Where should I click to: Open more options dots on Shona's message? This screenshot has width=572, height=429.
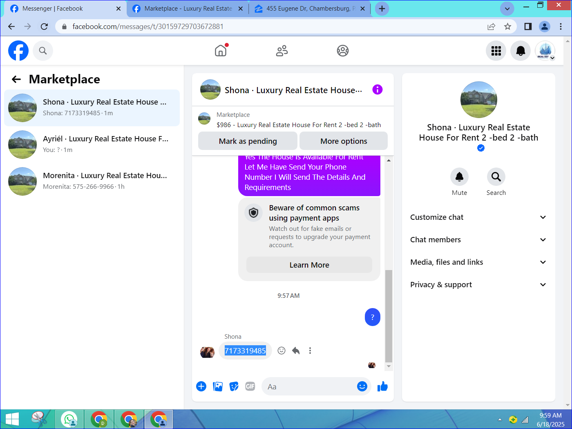point(310,351)
